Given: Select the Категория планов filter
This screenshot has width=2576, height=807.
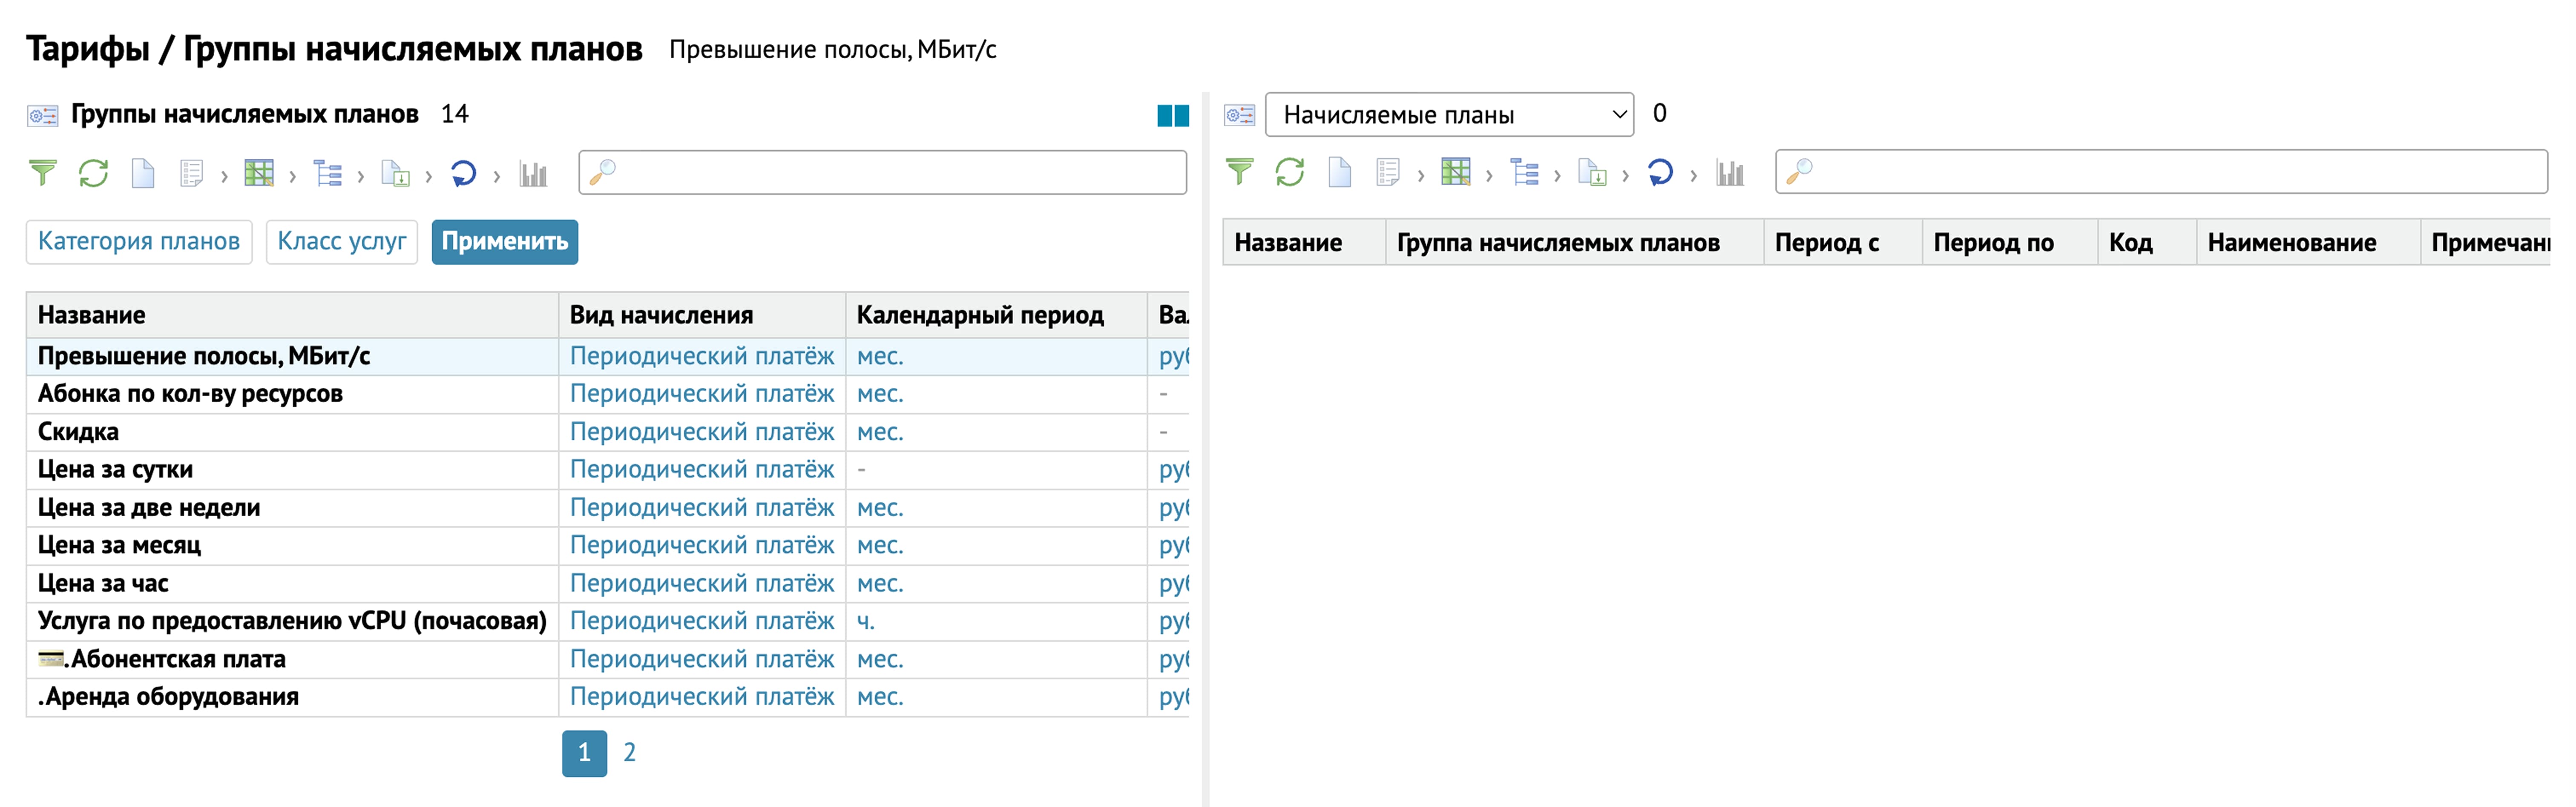Looking at the screenshot, I should point(139,242).
